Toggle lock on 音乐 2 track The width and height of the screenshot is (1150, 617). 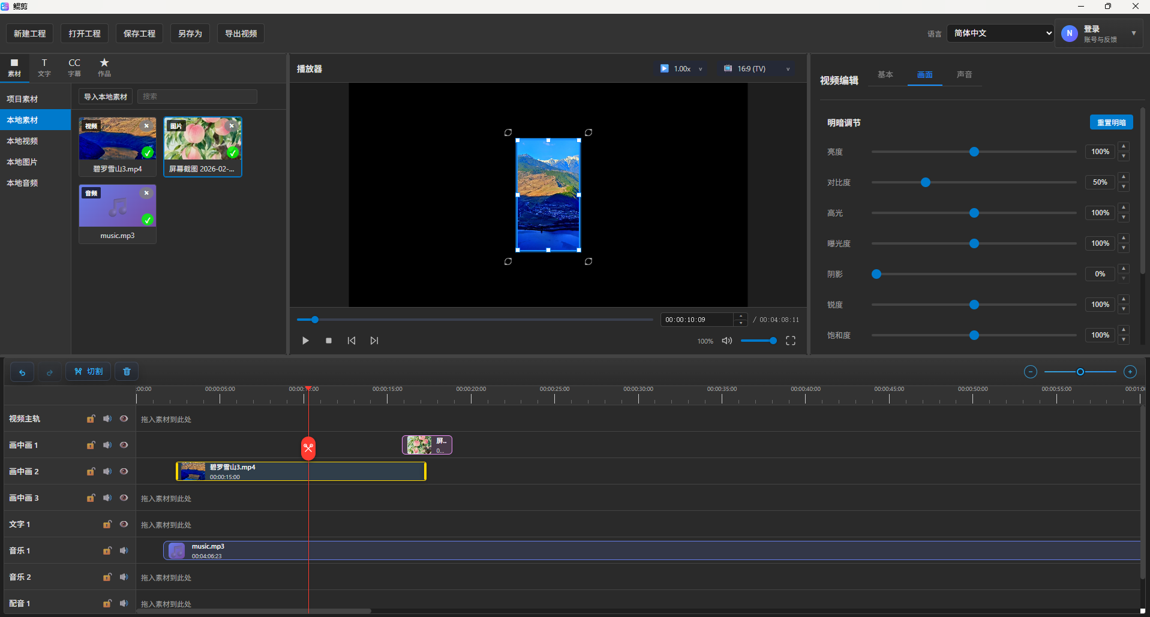click(107, 577)
